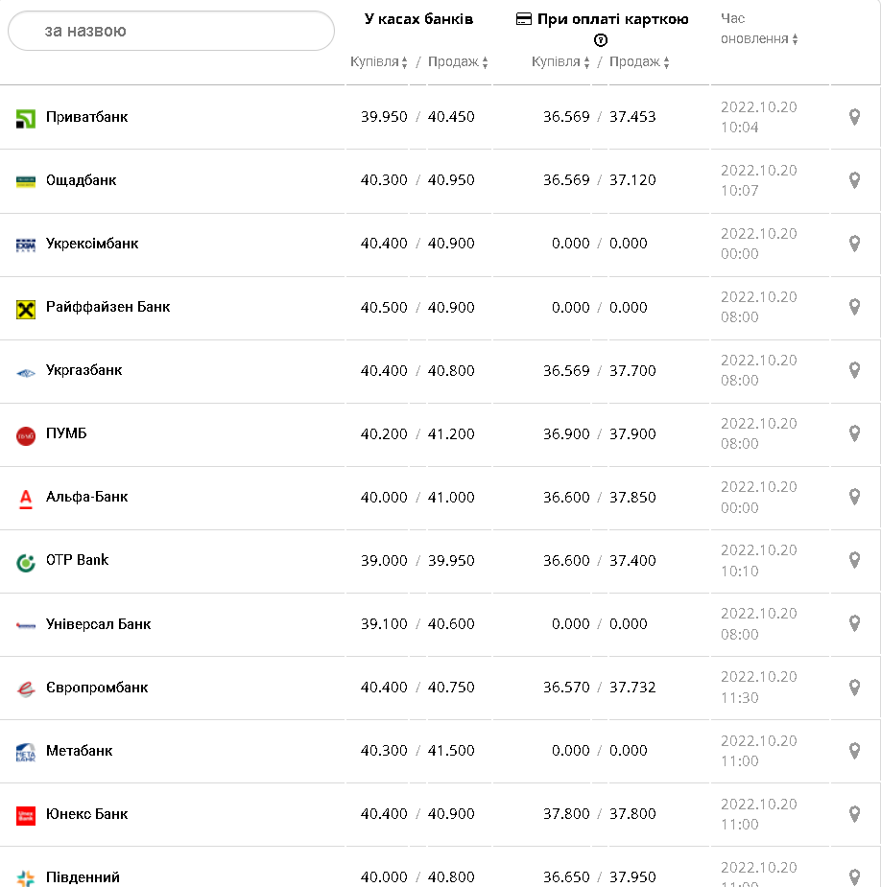
Task: Click the card payment help question icon
Action: (x=601, y=40)
